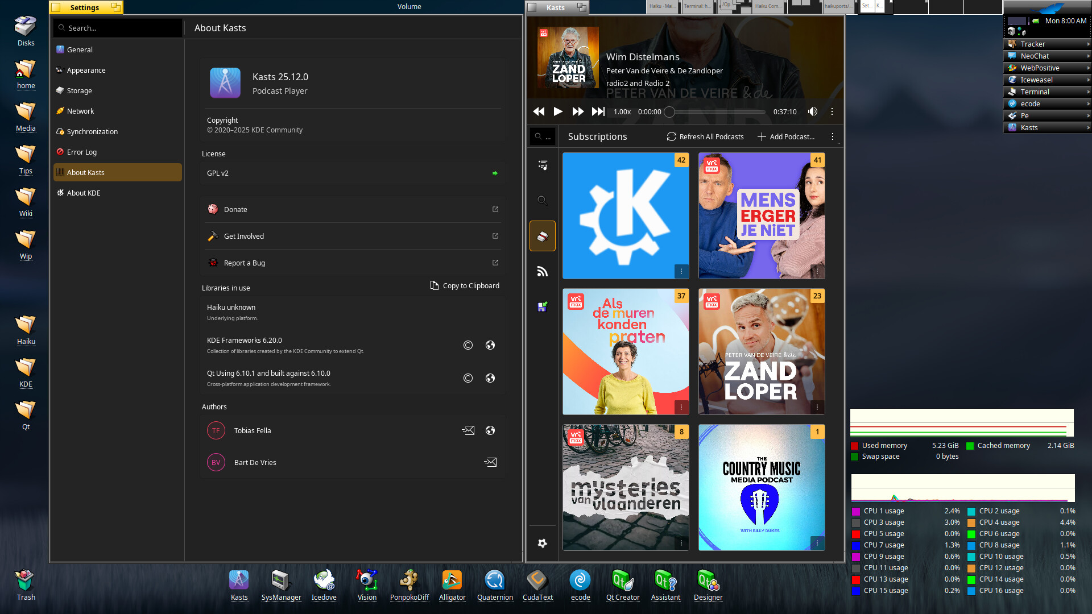Open options menu on De Zandloper podcast tile
Viewport: 1092px width, 614px height.
click(x=817, y=407)
